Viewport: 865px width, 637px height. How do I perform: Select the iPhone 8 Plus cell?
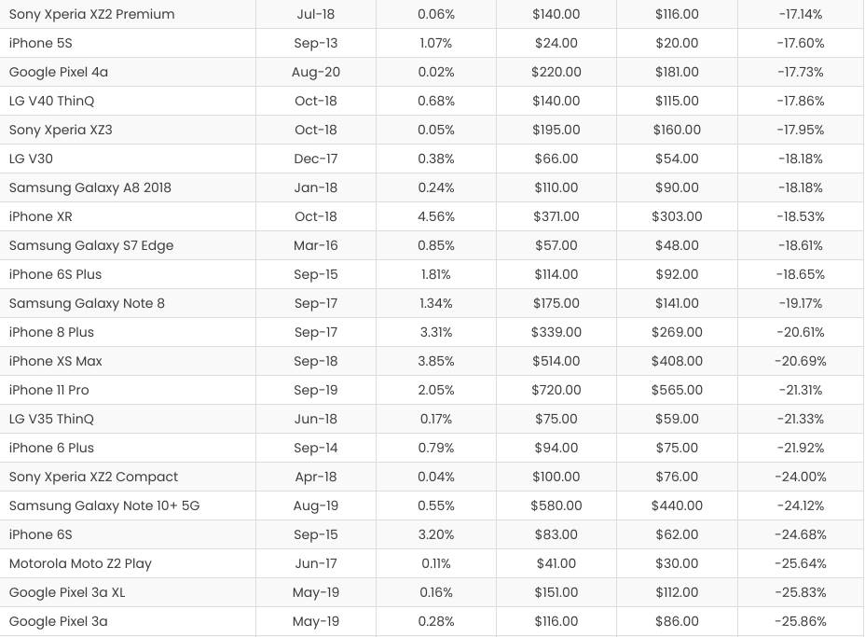[x=51, y=332]
